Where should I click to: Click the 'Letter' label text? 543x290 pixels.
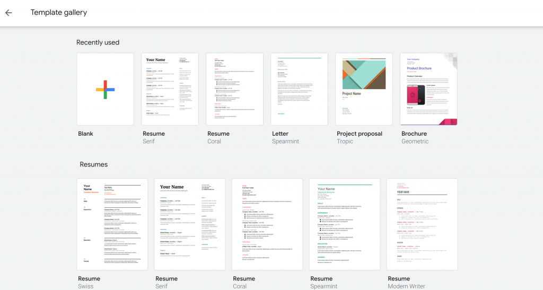tap(280, 134)
